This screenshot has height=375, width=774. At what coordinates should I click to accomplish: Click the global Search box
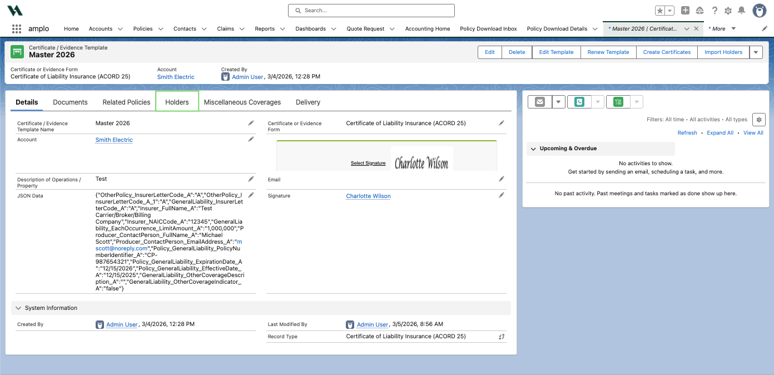click(x=371, y=11)
